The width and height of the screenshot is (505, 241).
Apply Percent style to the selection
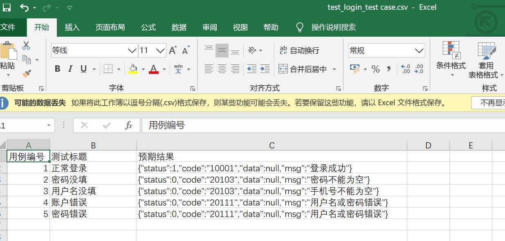(375, 69)
